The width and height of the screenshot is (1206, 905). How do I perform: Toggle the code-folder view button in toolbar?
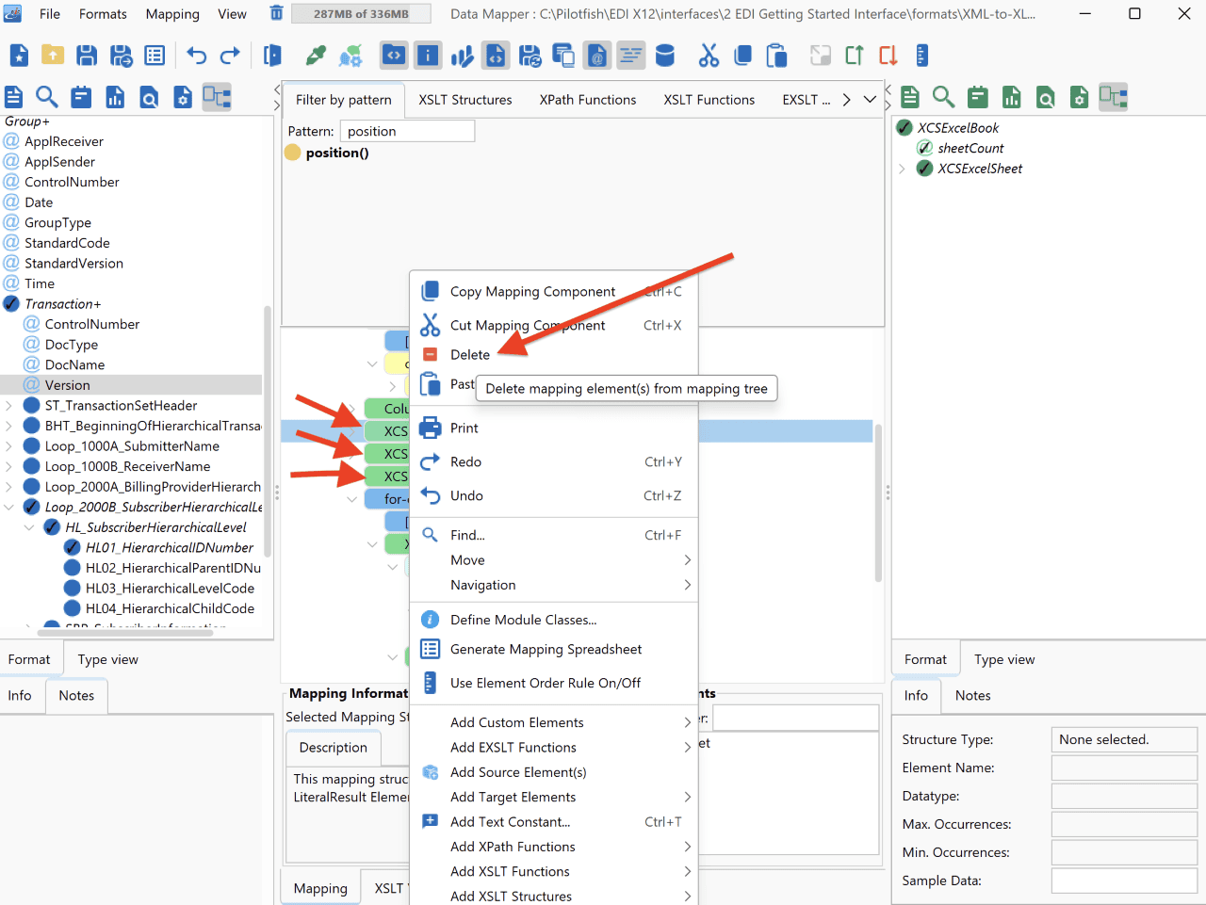(x=394, y=56)
